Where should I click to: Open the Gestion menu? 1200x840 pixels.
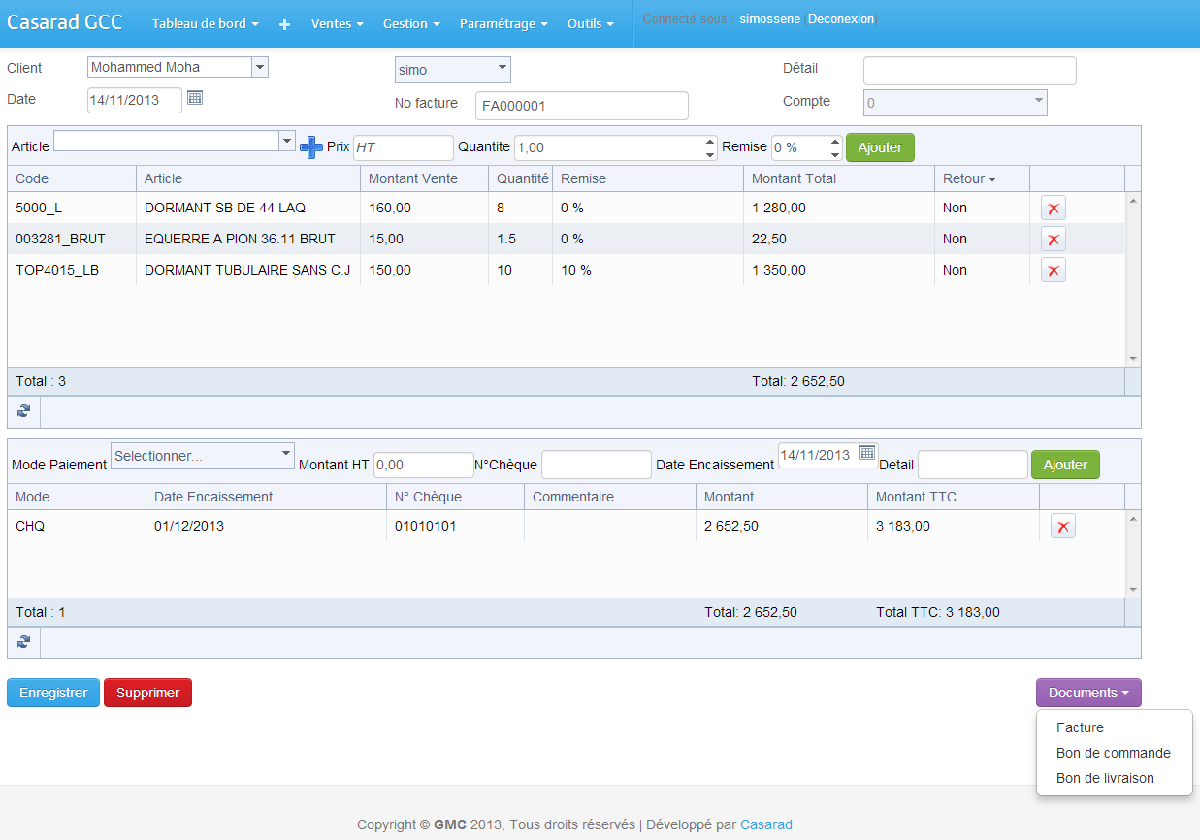click(411, 24)
